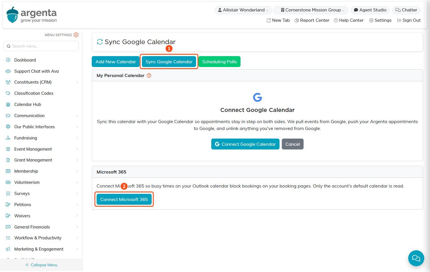The image size is (430, 272).
Task: Click Connect Google Calendar button
Action: point(245,144)
